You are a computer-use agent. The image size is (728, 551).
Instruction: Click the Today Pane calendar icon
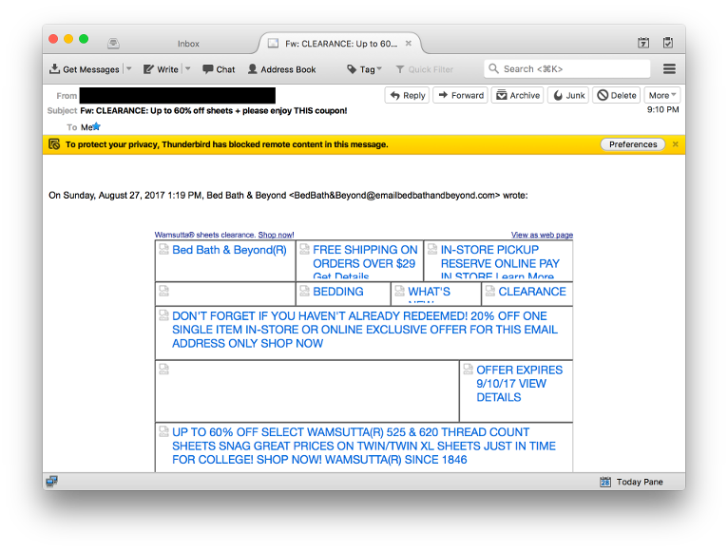pyautogui.click(x=605, y=482)
